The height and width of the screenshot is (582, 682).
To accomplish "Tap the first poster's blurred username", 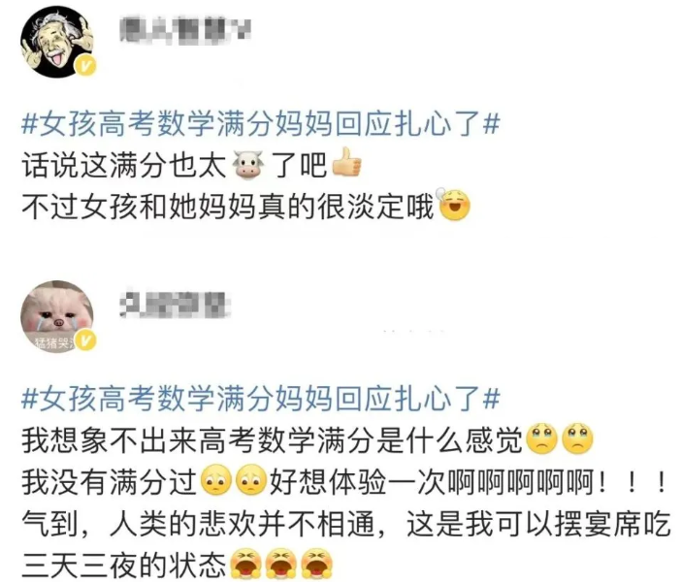I will point(185,29).
